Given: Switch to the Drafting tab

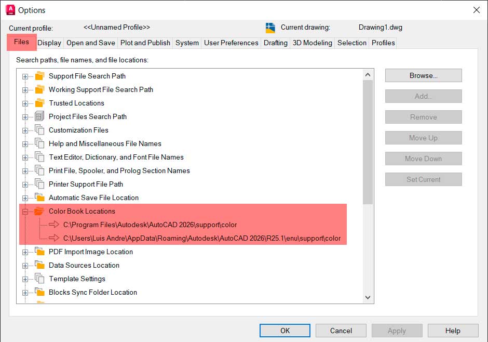Looking at the screenshot, I should (276, 43).
